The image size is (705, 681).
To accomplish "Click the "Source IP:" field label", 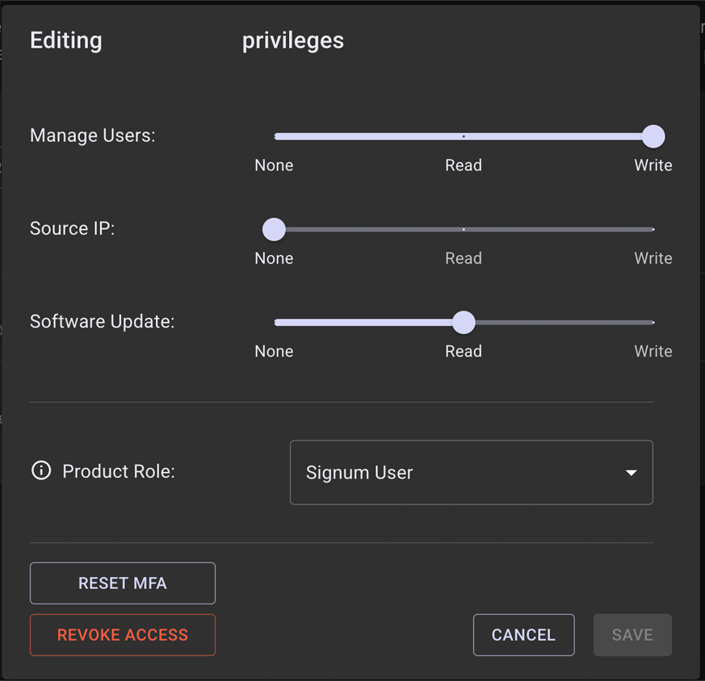I will [73, 228].
